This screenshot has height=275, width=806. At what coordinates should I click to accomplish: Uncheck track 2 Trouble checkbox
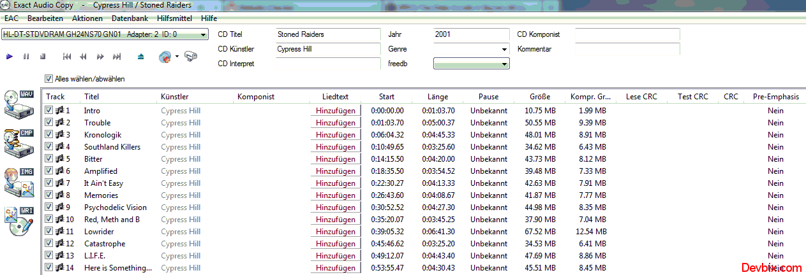pos(49,123)
